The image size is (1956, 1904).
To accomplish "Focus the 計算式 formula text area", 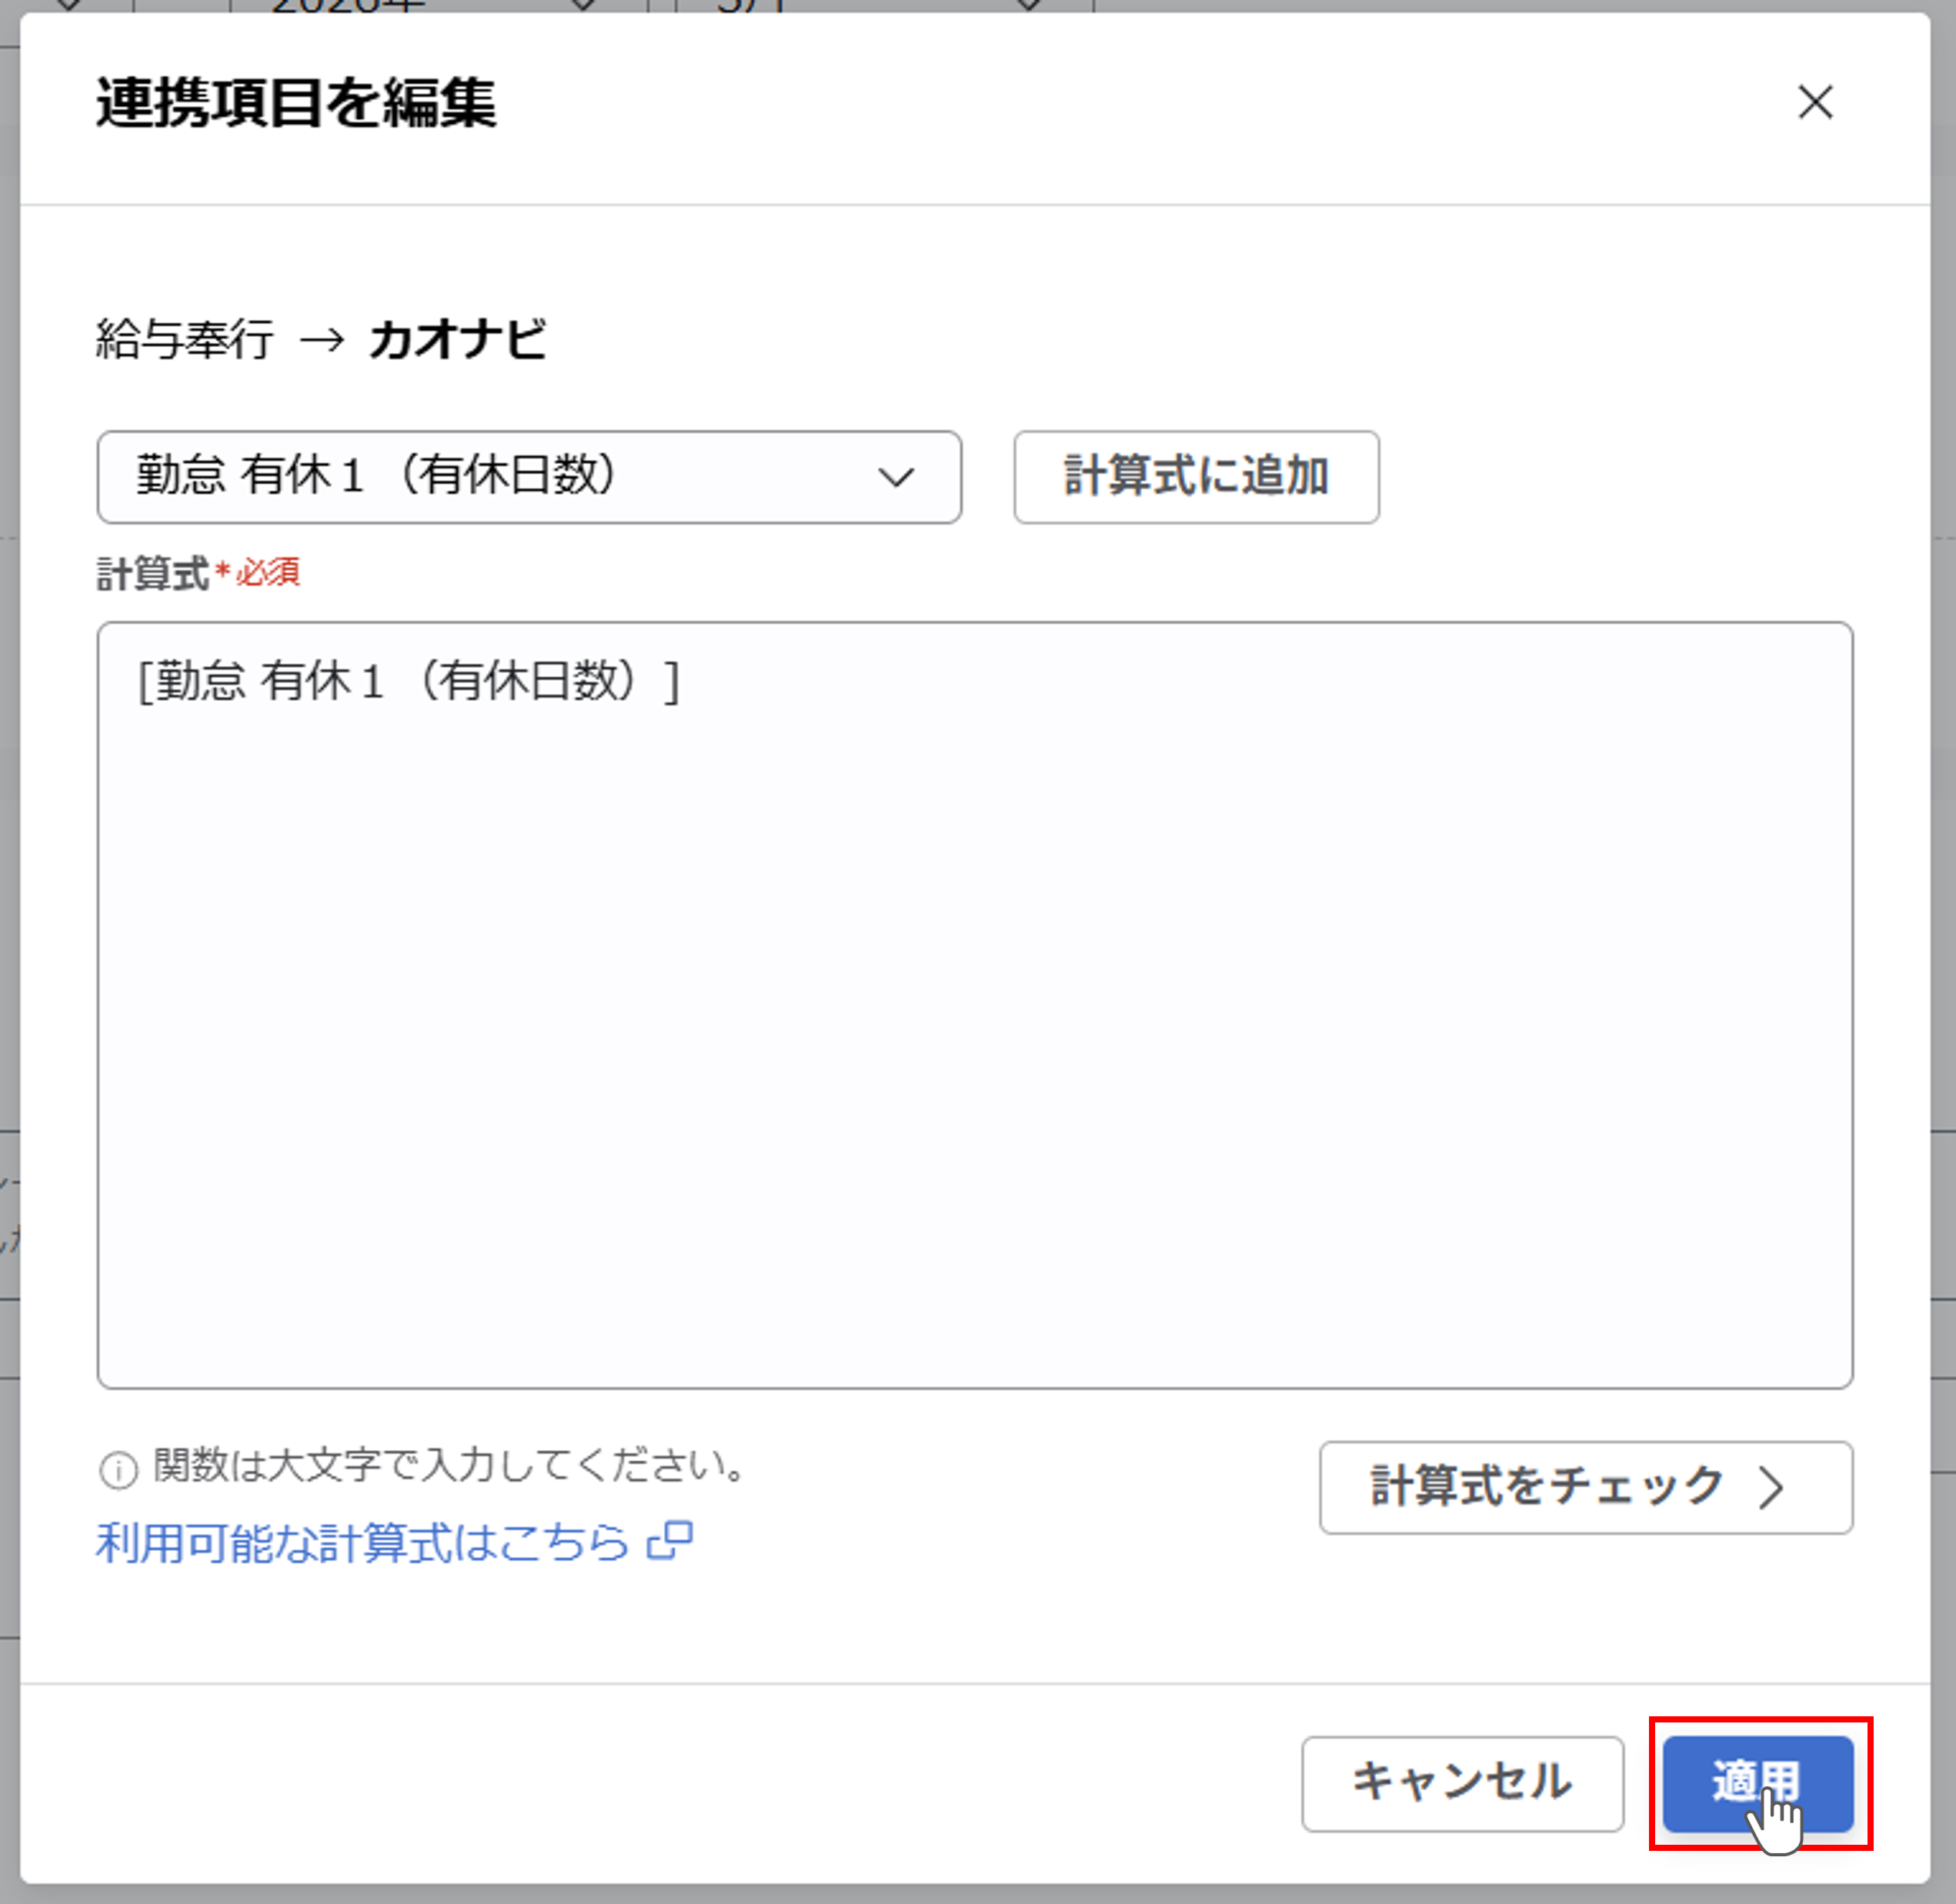I will tap(974, 1004).
